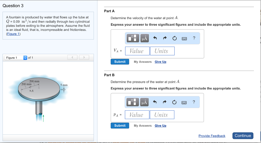Open My Answers for Part B

click(x=143, y=126)
